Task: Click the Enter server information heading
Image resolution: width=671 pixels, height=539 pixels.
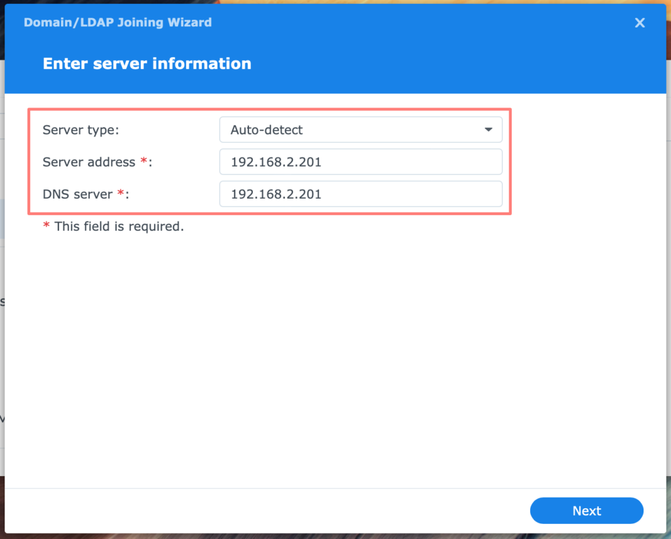Action: pos(147,64)
